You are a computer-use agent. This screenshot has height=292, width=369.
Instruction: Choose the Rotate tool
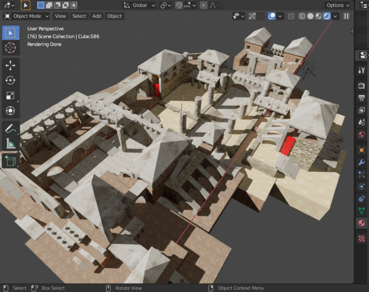(11, 80)
